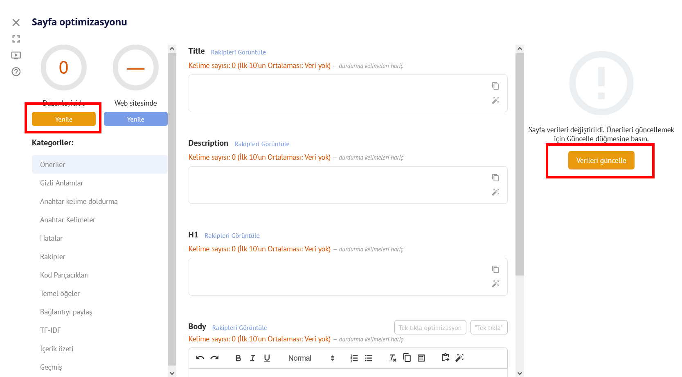Copy the Description field content
Screen dimensions: 682x377
pyautogui.click(x=495, y=178)
